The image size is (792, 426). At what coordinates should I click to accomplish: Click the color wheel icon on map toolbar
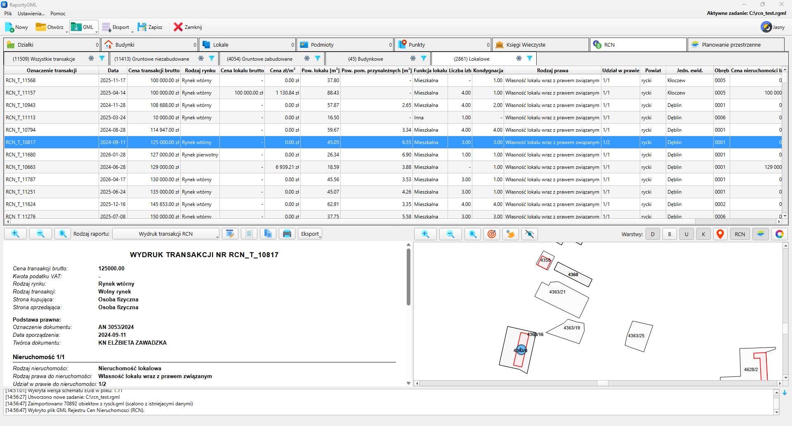coord(779,234)
